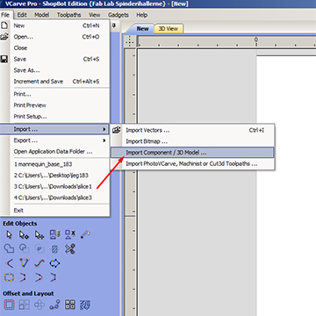Open the Help menu
This screenshot has width=316, height=316.
(x=142, y=15)
